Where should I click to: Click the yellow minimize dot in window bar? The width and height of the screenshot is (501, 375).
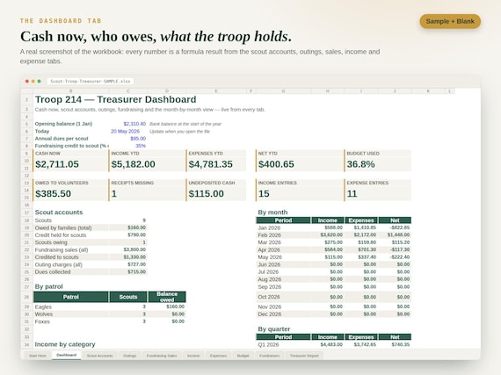[x=33, y=82]
